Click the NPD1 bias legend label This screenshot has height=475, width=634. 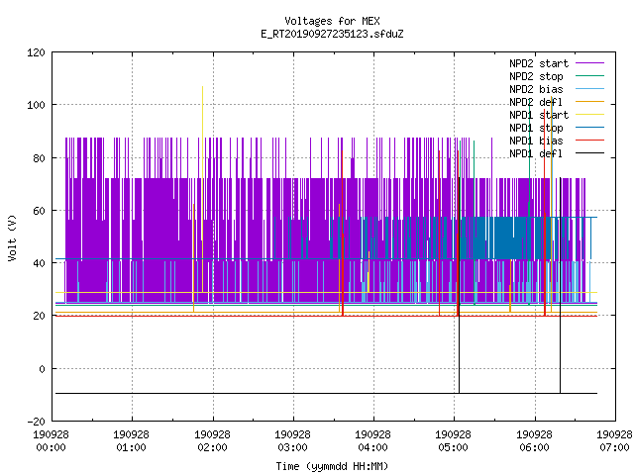(x=536, y=141)
